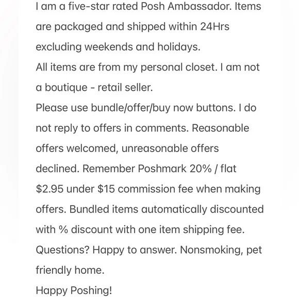
Task: Click the 'boutique - retail seller' line
Action: (99, 88)
